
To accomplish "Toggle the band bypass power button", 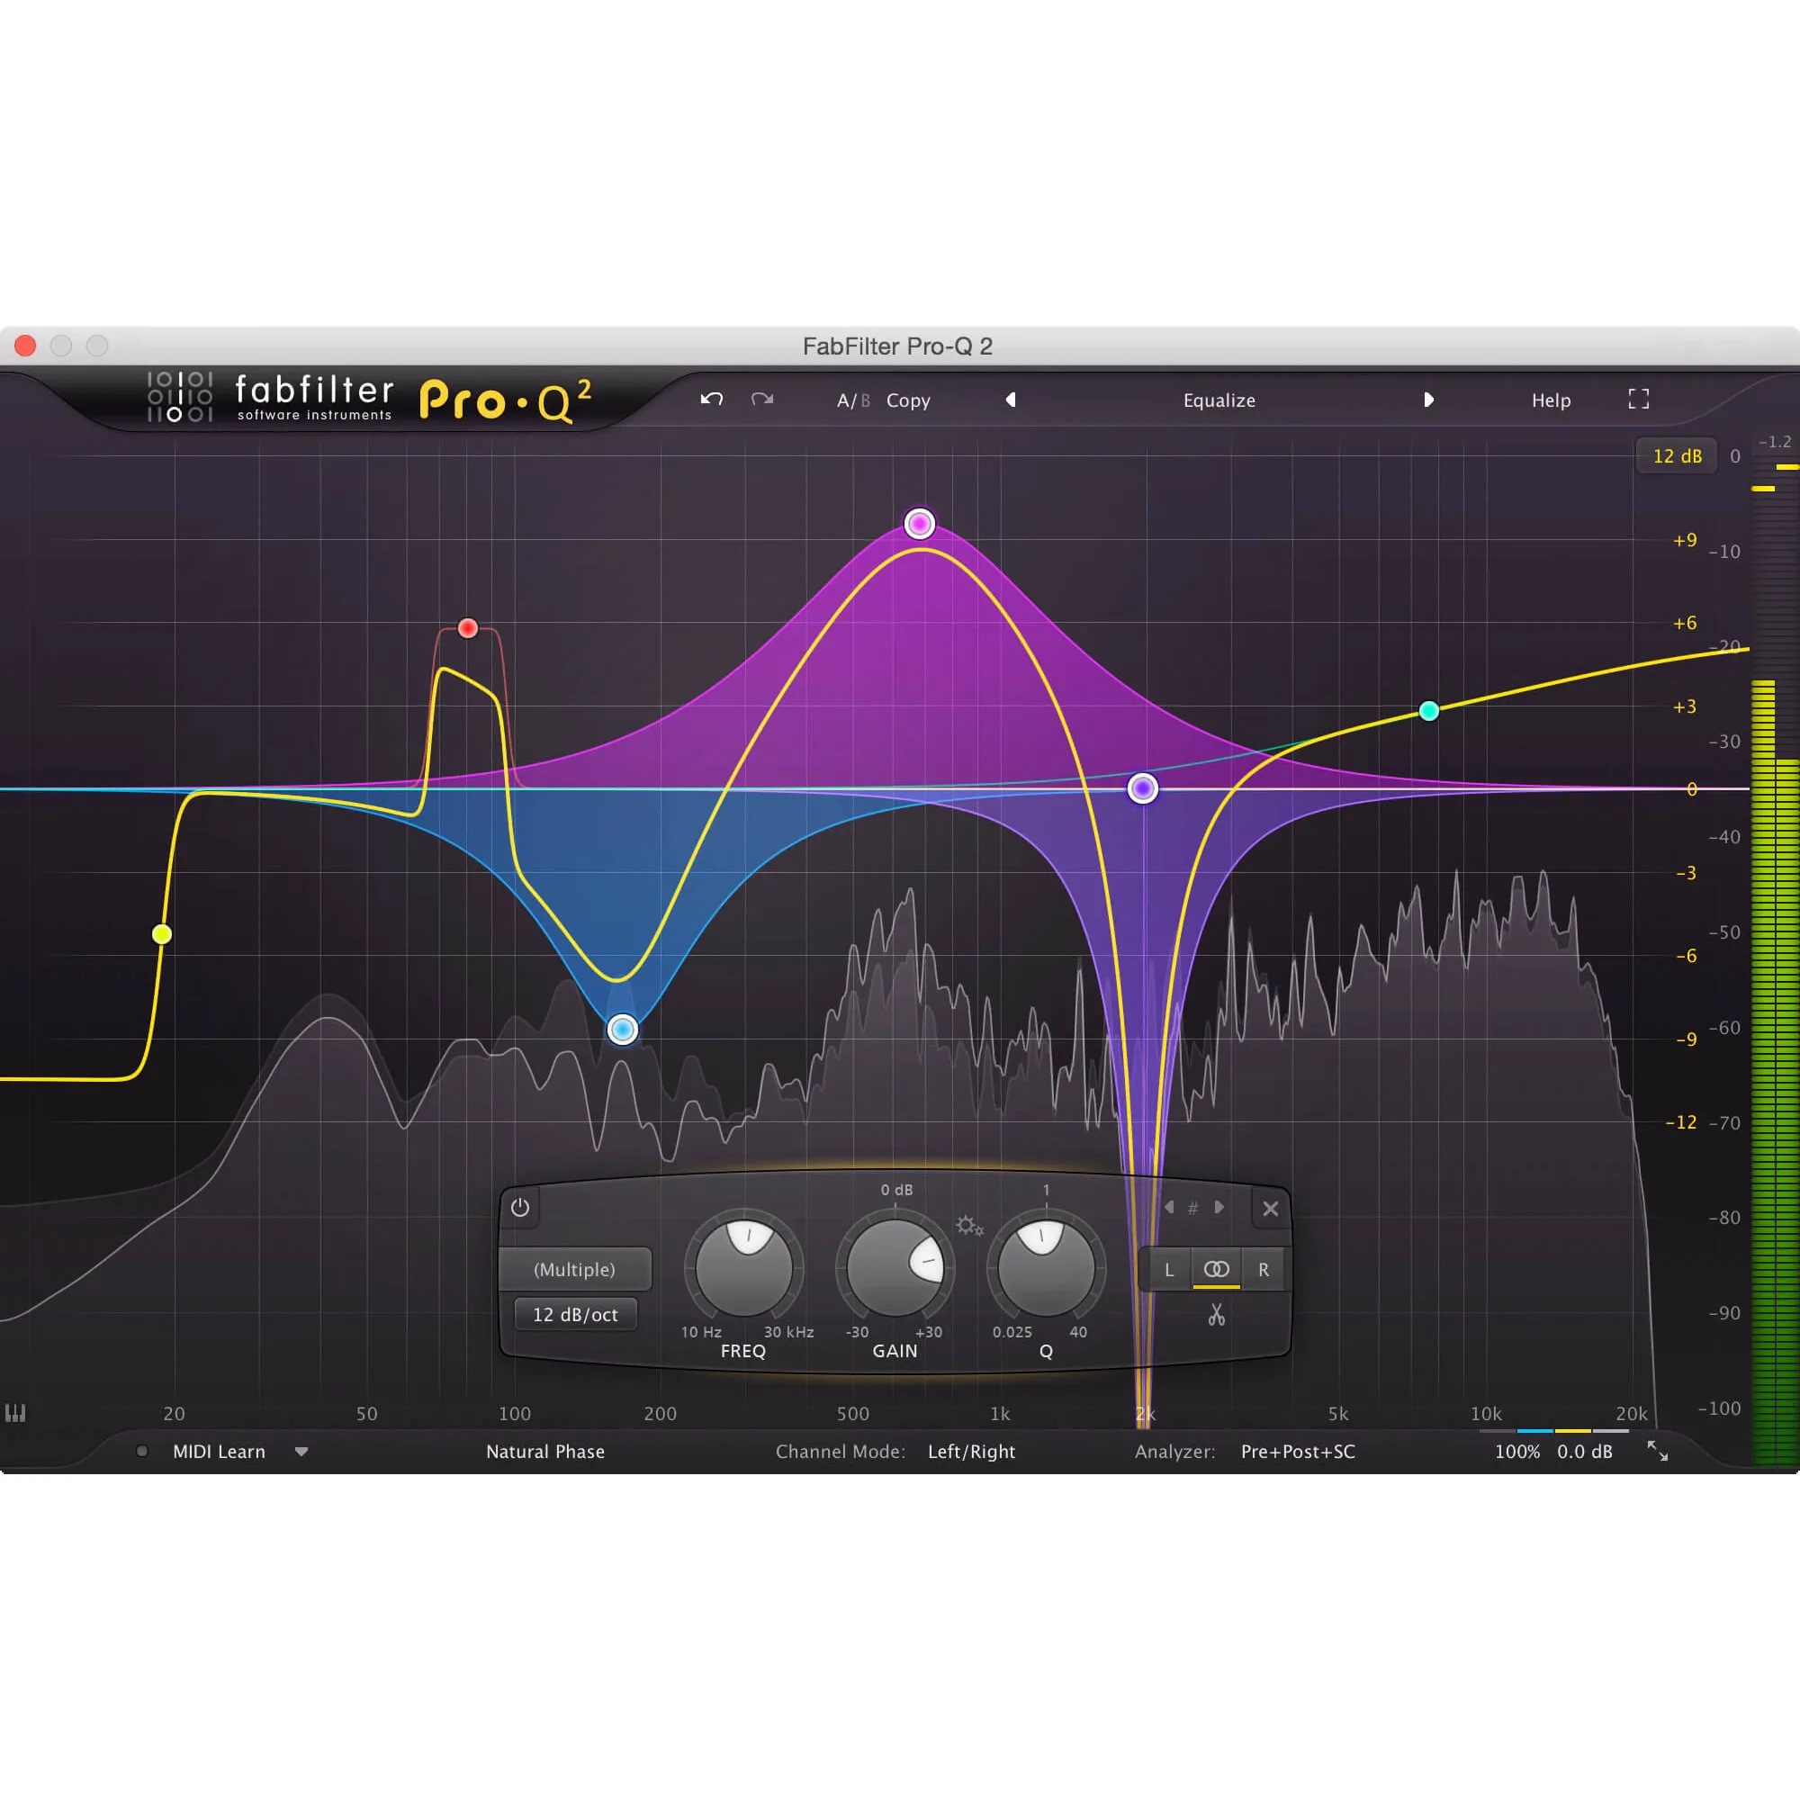I will [x=520, y=1208].
